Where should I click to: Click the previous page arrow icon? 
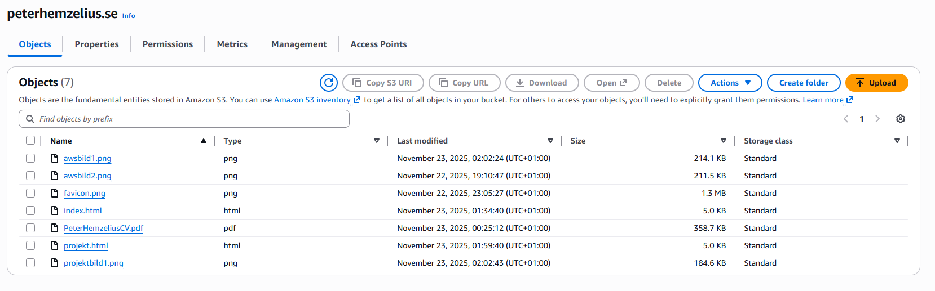(846, 119)
